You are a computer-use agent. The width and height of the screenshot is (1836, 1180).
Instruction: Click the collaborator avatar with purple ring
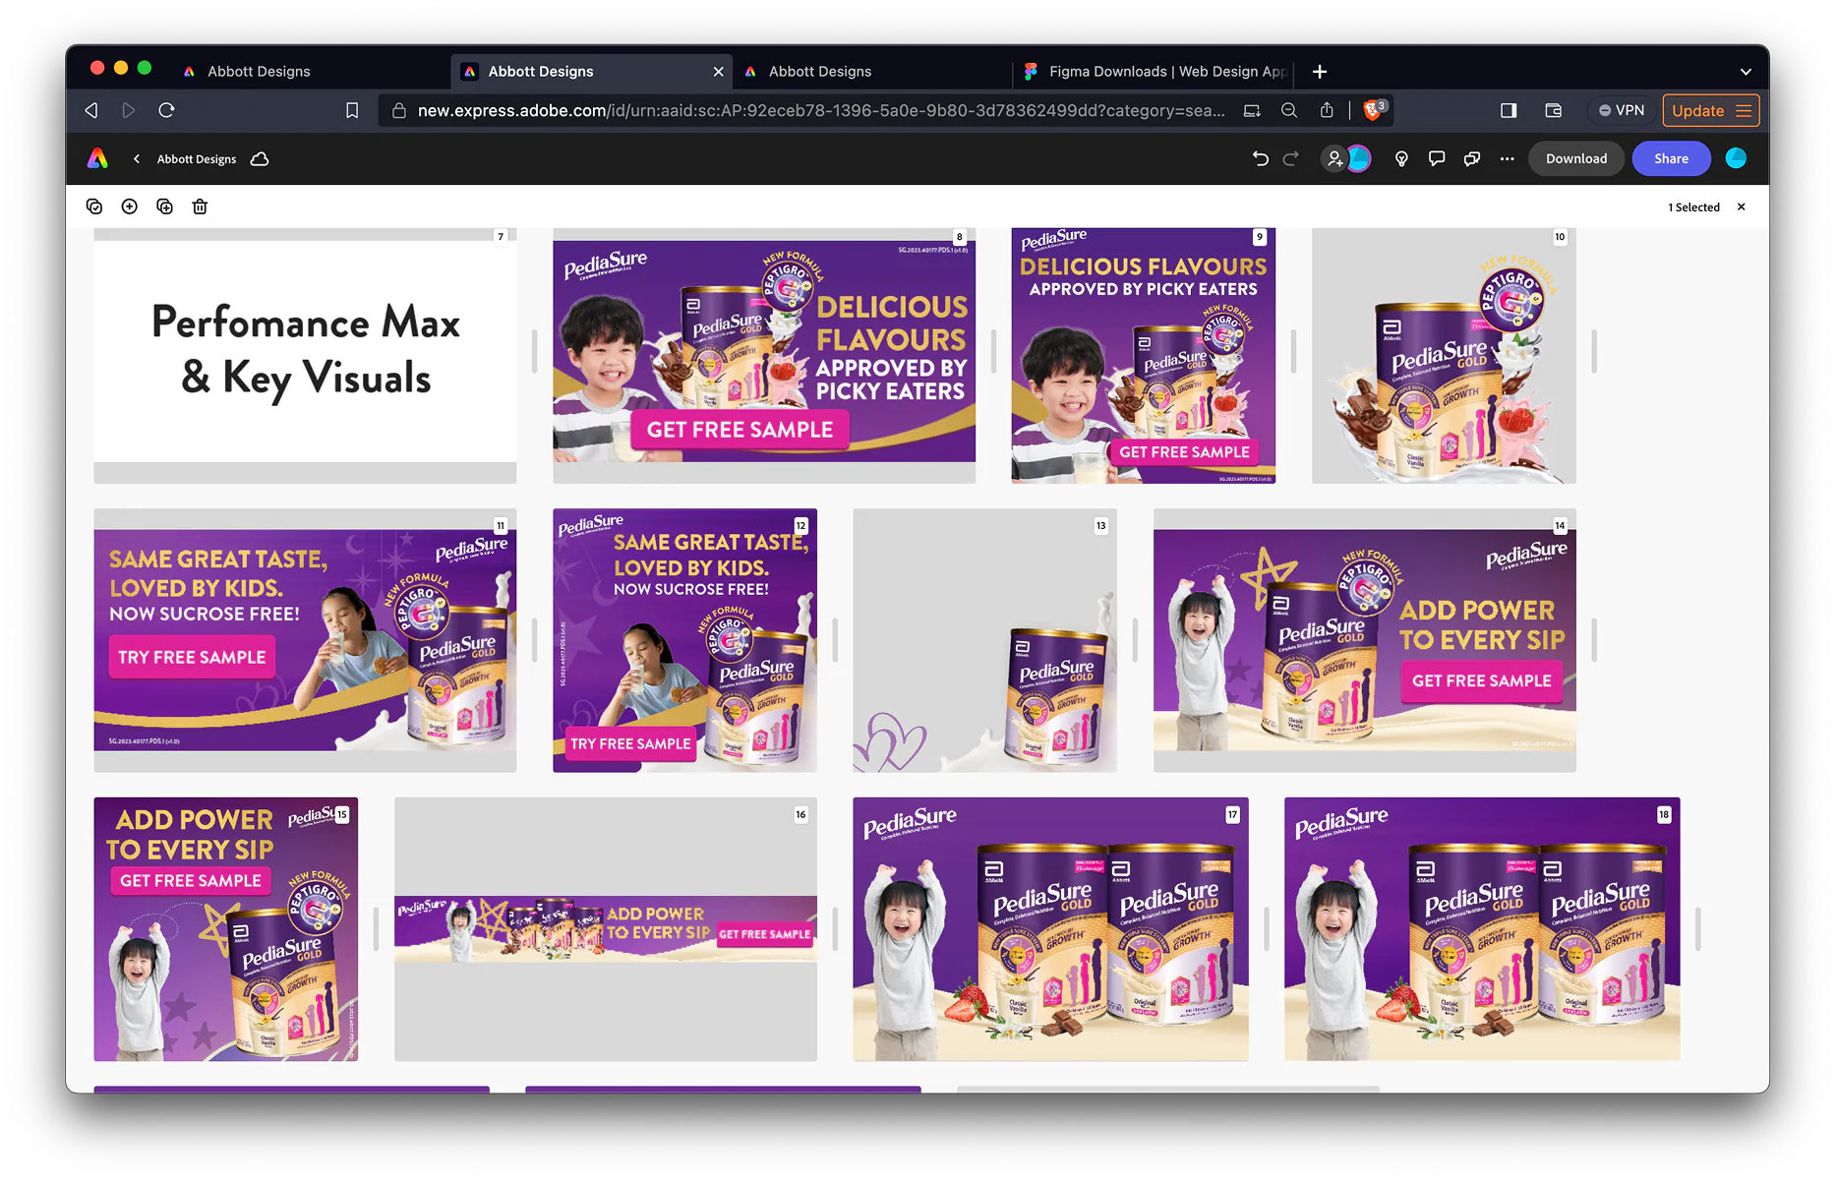[1359, 158]
